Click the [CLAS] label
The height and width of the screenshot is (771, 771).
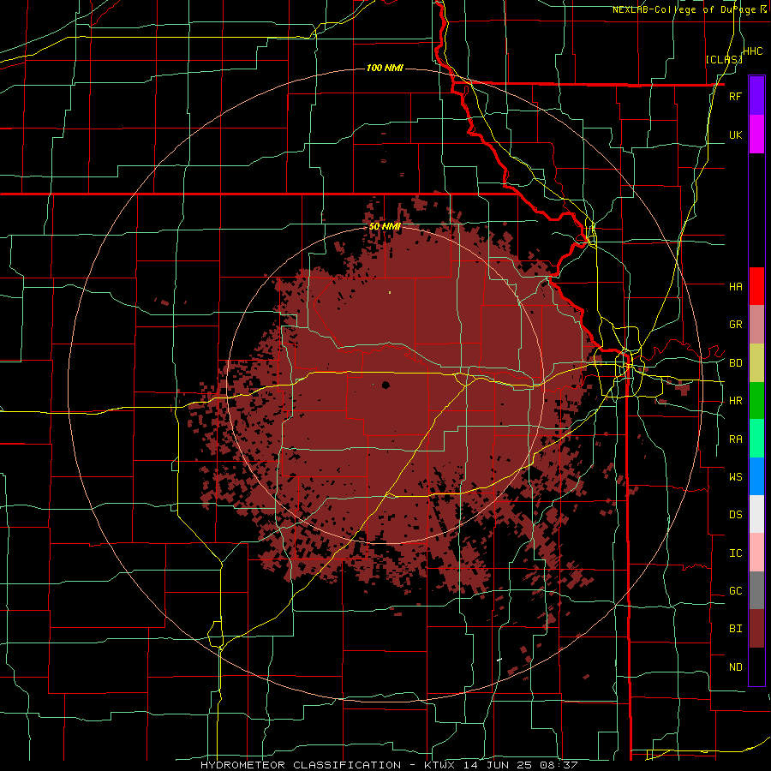(724, 59)
